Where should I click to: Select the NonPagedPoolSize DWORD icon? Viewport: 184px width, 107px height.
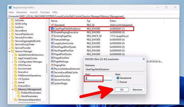click(x=52, y=50)
